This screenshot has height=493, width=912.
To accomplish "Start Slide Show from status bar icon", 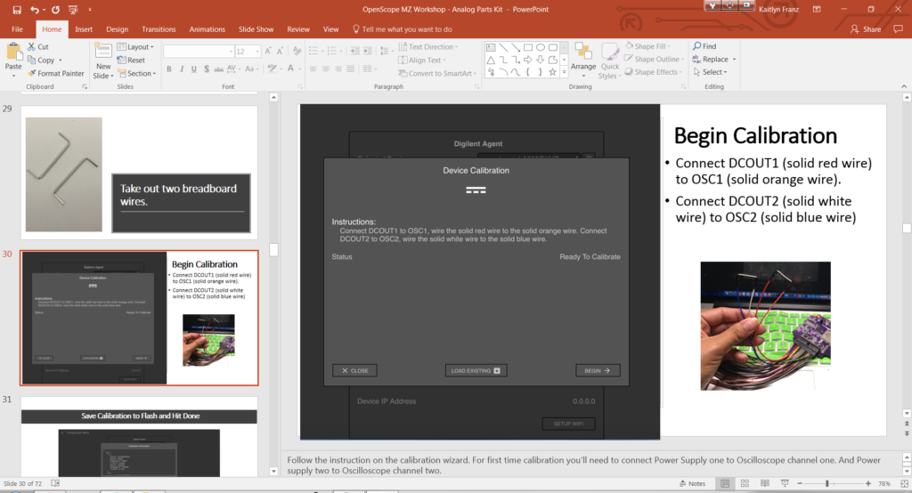I will pos(785,484).
